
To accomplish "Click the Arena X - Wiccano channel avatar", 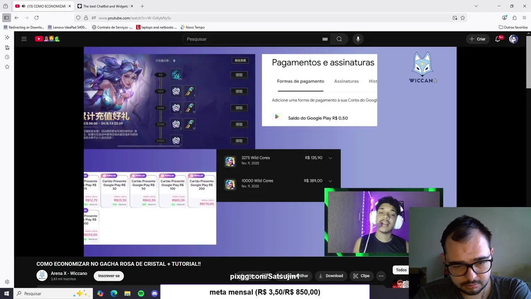I will point(42,276).
